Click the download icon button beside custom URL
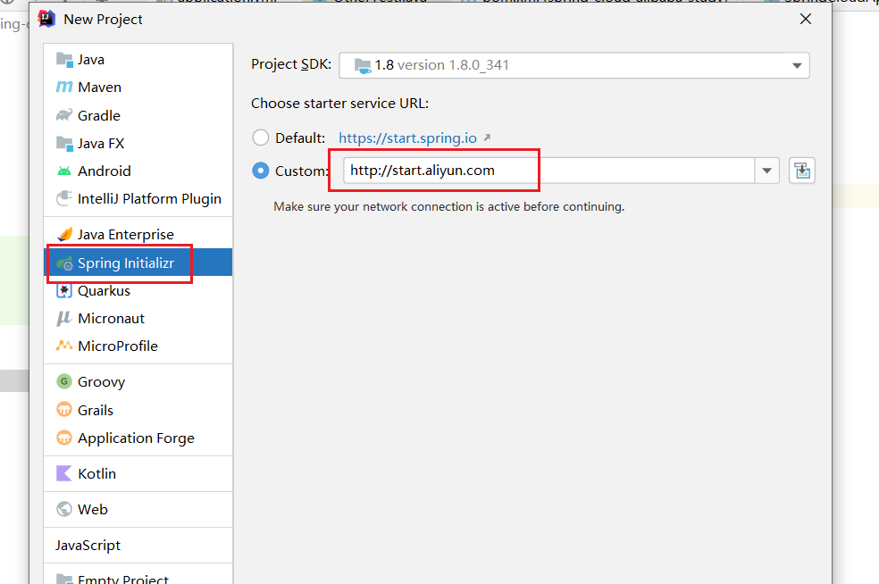The height and width of the screenshot is (584, 879). (802, 171)
